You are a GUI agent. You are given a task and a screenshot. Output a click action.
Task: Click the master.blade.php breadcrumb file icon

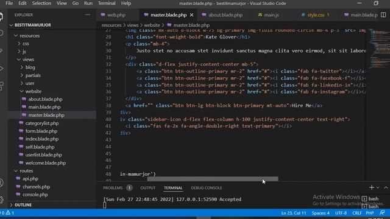click(169, 25)
